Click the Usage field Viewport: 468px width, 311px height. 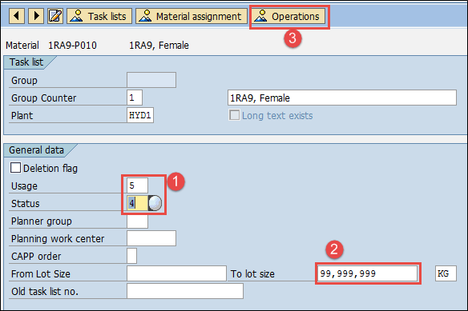[x=137, y=185]
